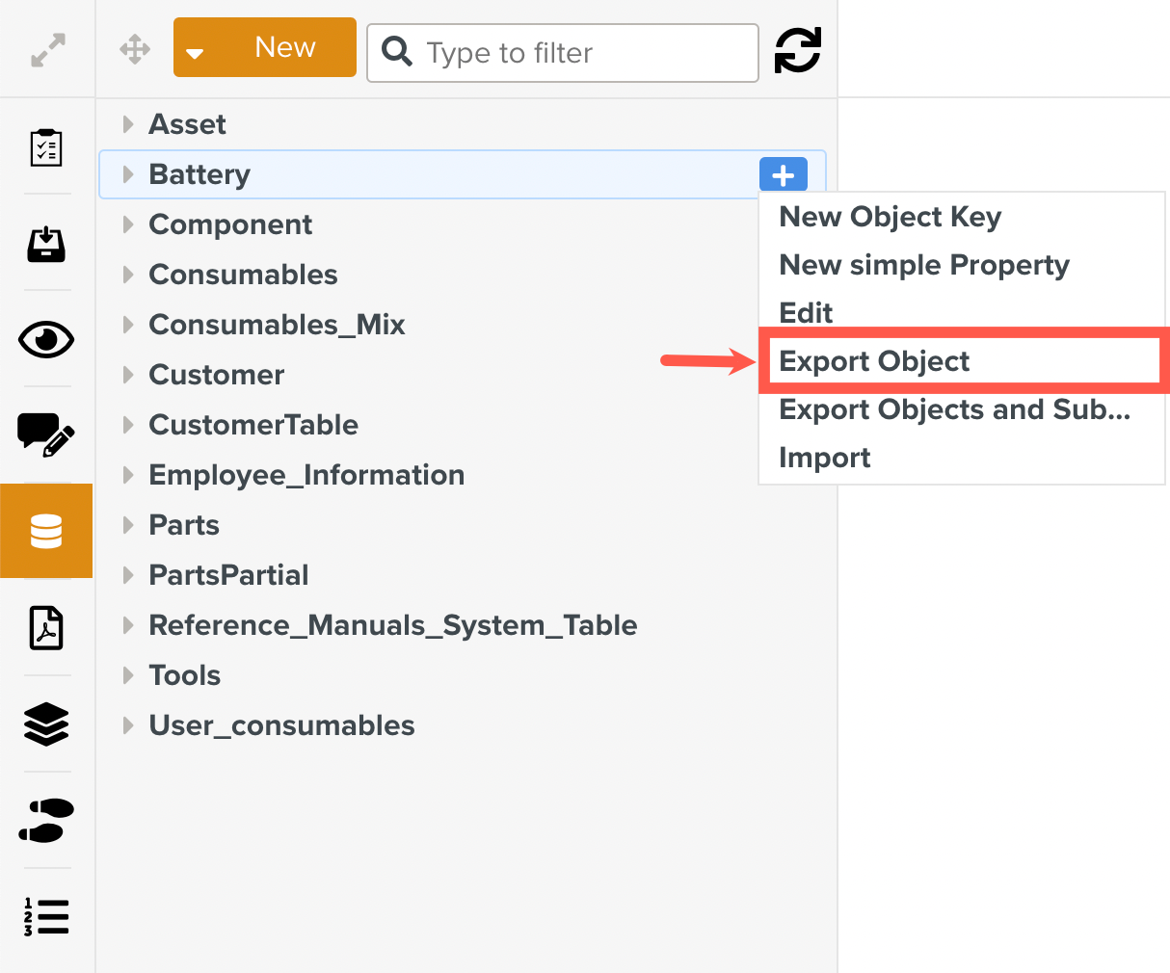Select the Consumables label

[x=243, y=275]
